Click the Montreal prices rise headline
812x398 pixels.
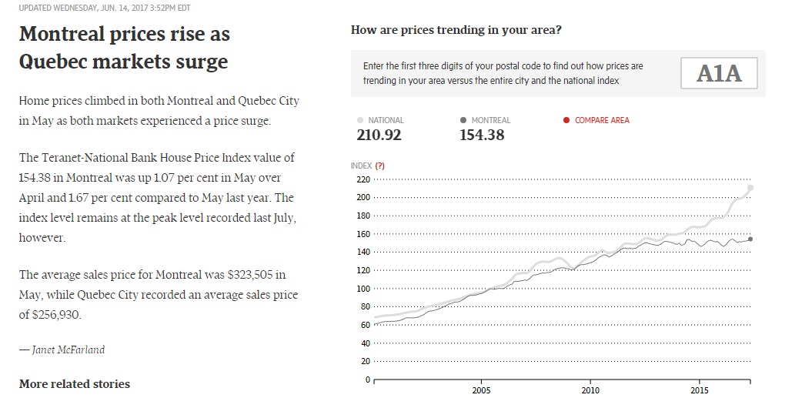click(124, 48)
